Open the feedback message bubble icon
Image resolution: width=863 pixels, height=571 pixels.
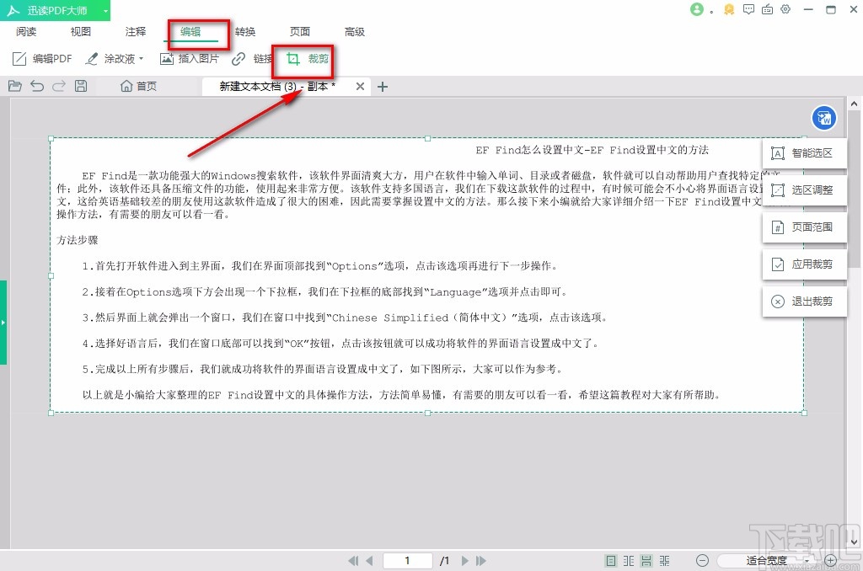pyautogui.click(x=748, y=9)
